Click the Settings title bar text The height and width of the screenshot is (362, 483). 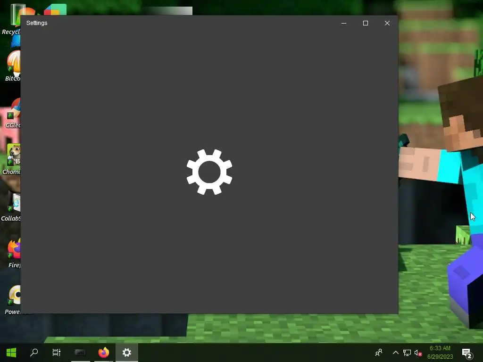pos(37,23)
